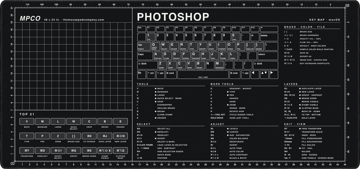Click the square marker beside Quick Select · Wand

click(155, 98)
